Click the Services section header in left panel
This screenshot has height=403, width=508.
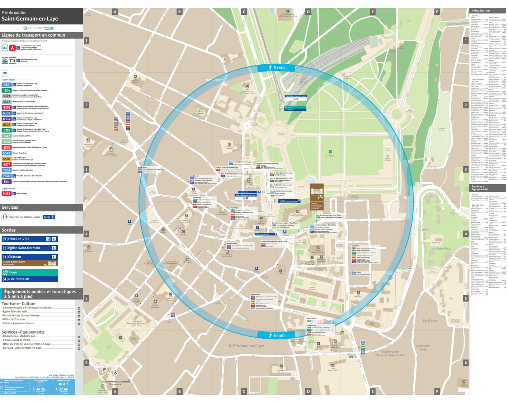point(41,207)
